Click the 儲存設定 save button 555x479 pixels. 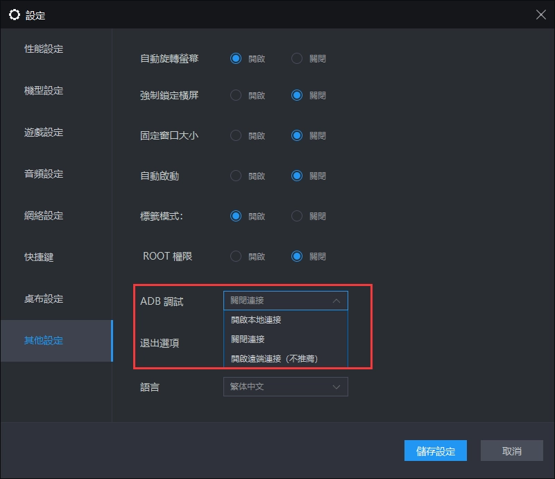[435, 451]
